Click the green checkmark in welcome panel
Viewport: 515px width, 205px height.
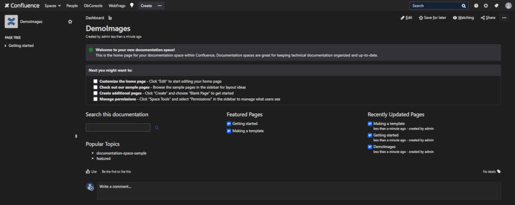pos(91,50)
